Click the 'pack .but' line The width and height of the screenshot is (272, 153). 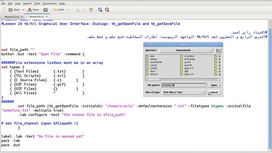11,145
